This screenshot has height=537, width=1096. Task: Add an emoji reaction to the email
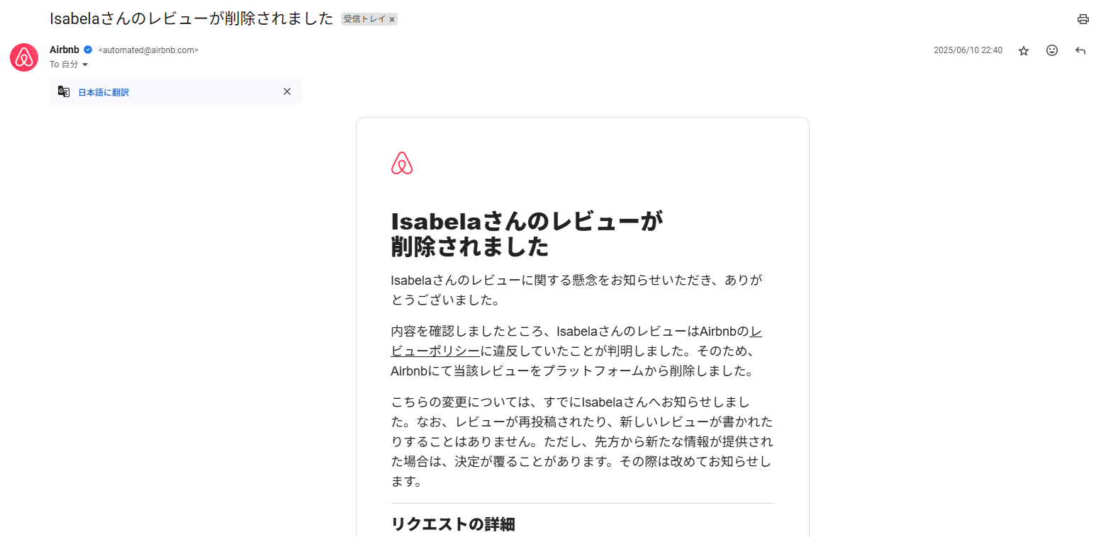[x=1052, y=50]
